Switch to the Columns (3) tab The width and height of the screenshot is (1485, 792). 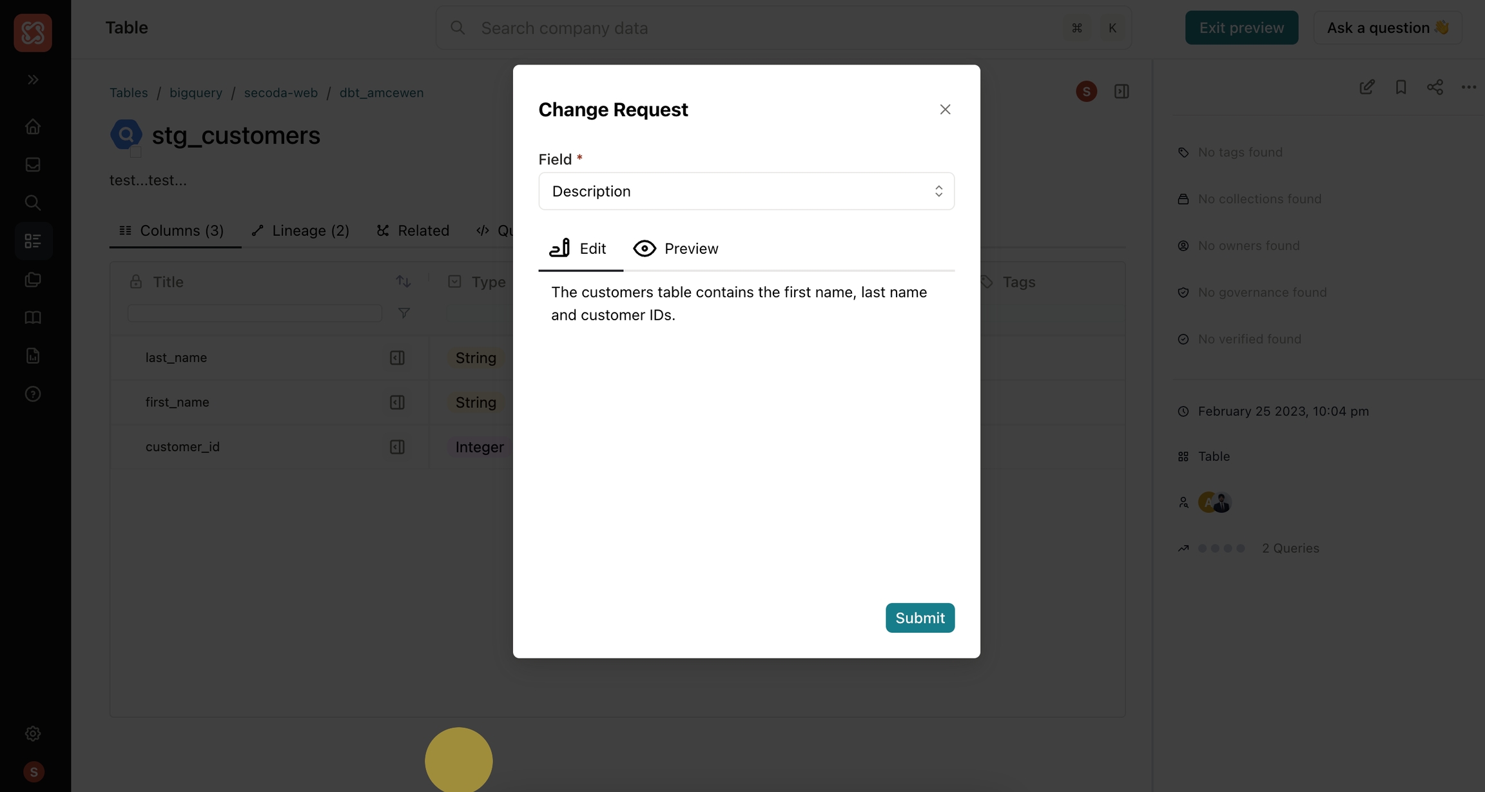click(172, 231)
